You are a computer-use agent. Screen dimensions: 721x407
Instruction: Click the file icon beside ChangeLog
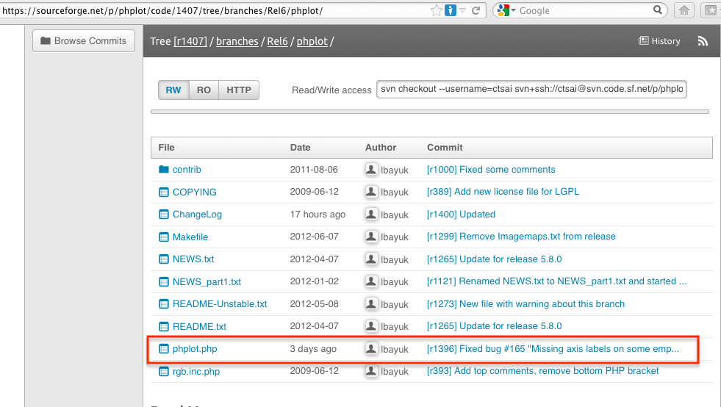point(164,215)
